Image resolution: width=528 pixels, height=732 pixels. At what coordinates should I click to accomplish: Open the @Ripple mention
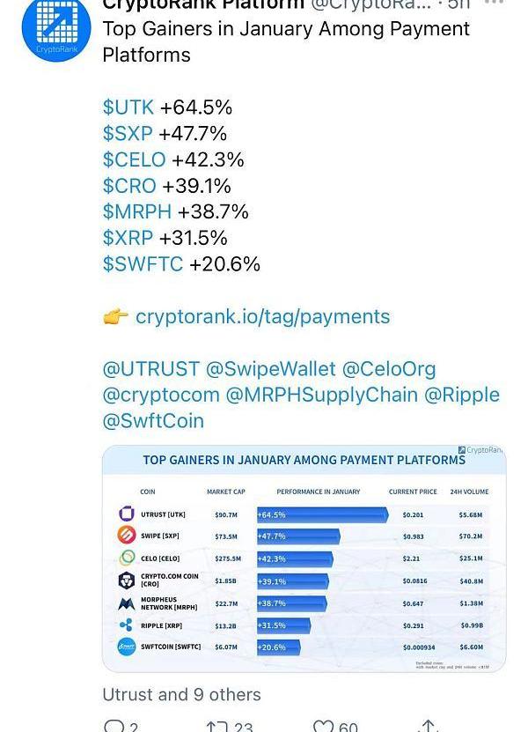tap(462, 395)
